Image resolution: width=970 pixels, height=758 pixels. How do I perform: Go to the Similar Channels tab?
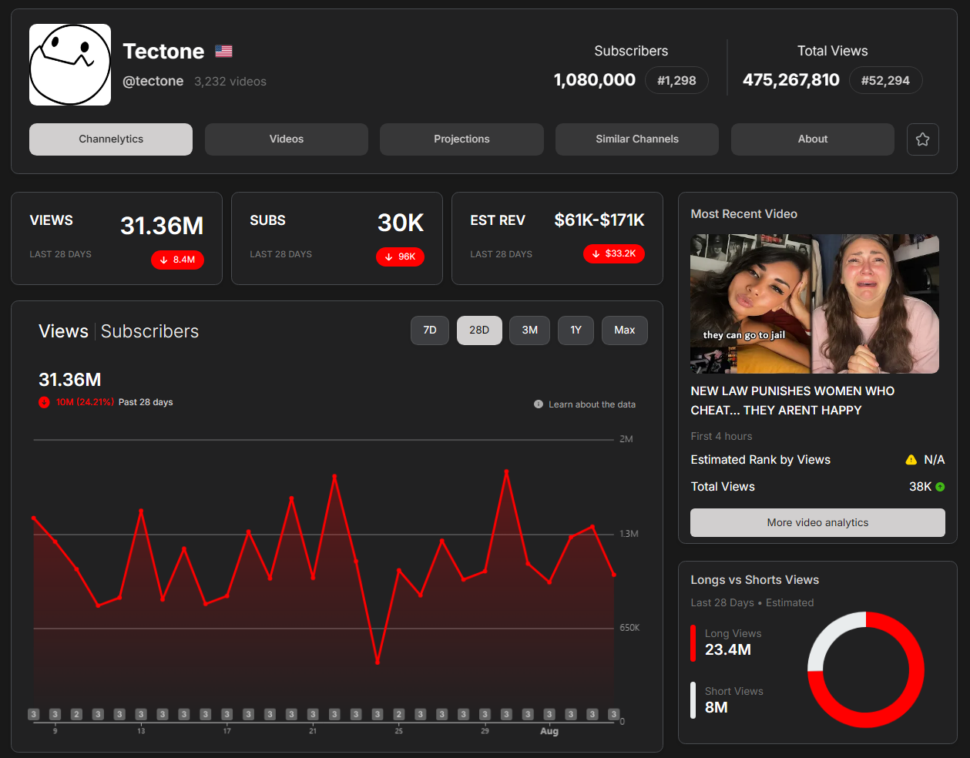pos(637,139)
